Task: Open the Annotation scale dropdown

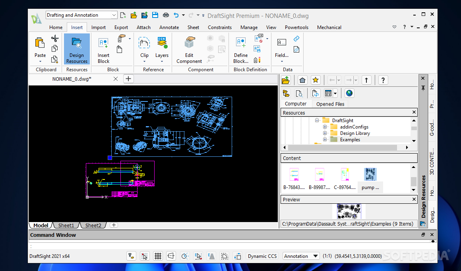Action: [x=316, y=256]
